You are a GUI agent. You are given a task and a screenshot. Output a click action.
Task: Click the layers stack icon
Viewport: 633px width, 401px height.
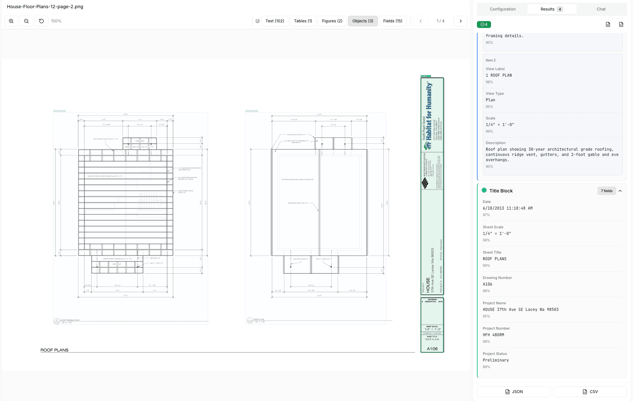(x=258, y=21)
